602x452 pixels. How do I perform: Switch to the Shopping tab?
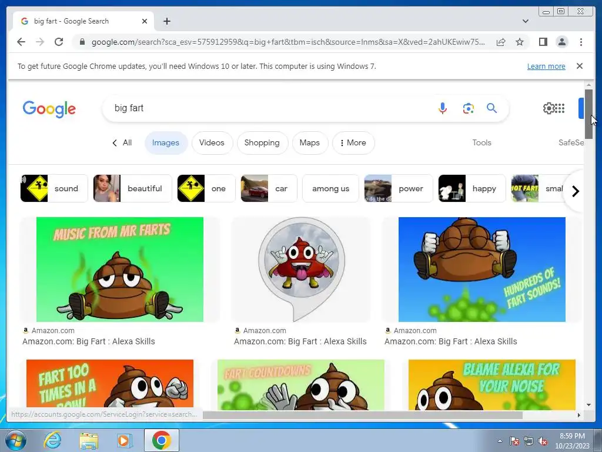(262, 142)
